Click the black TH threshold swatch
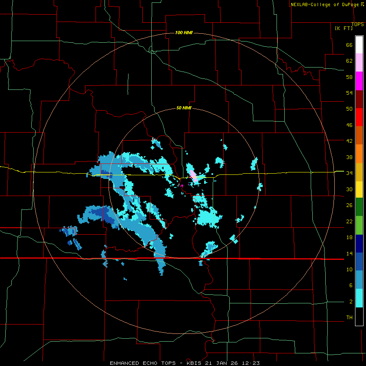The image size is (366, 366). [x=359, y=316]
